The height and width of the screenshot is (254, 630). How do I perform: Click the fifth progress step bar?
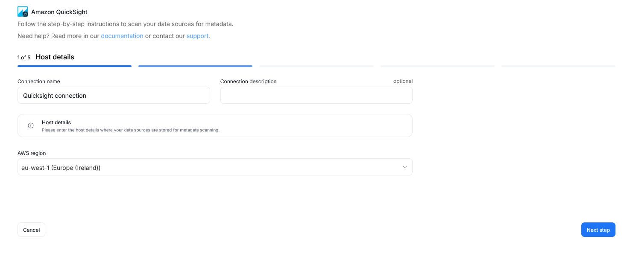558,66
